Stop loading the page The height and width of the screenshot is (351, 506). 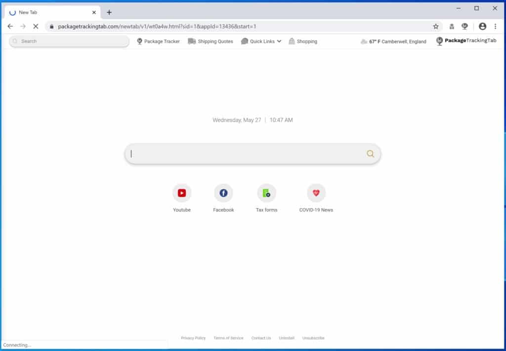pyautogui.click(x=35, y=26)
